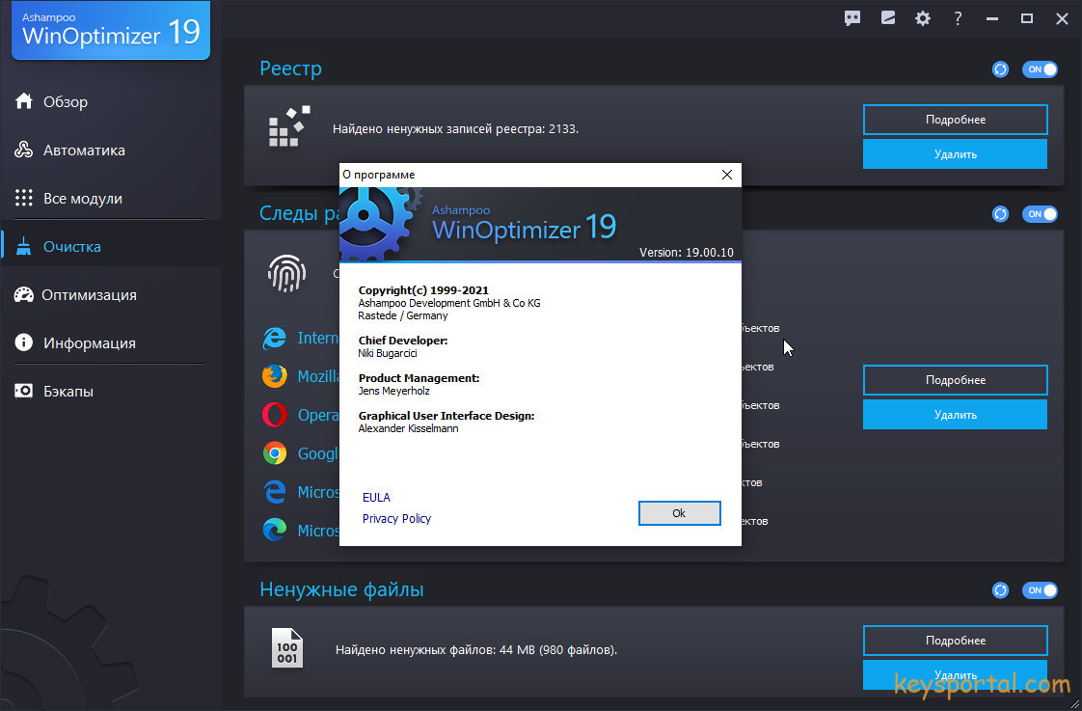Toggle ON switch for browser traces section
Screen dimensions: 1082x711
coord(1041,214)
